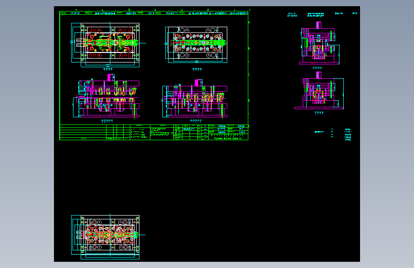Select the framed section view nearest the title block

(195, 98)
